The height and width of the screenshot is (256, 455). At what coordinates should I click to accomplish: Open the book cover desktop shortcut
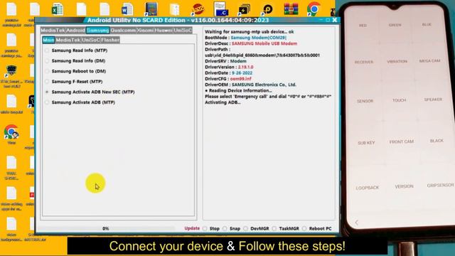pyautogui.click(x=151, y=9)
